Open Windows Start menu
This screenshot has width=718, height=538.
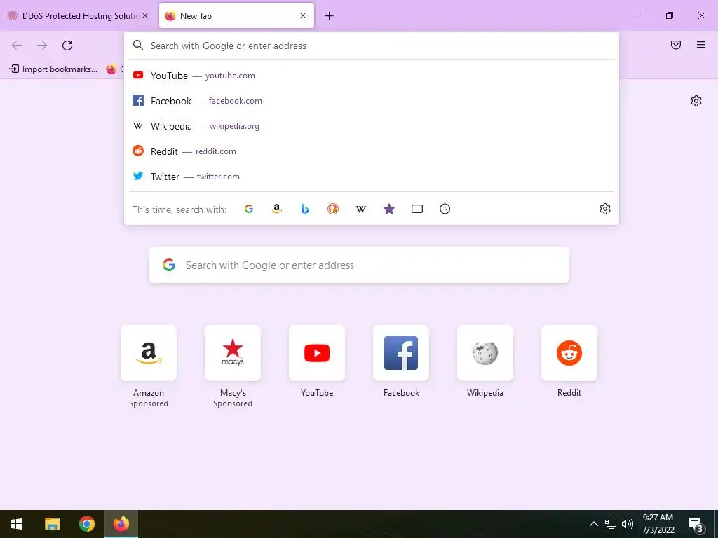[x=17, y=524]
